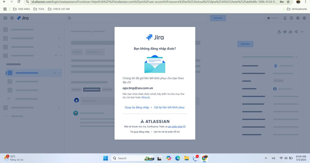Click 'Gửi lại liên kết khôi phục' link
The width and height of the screenshot is (310, 163).
pos(169,107)
